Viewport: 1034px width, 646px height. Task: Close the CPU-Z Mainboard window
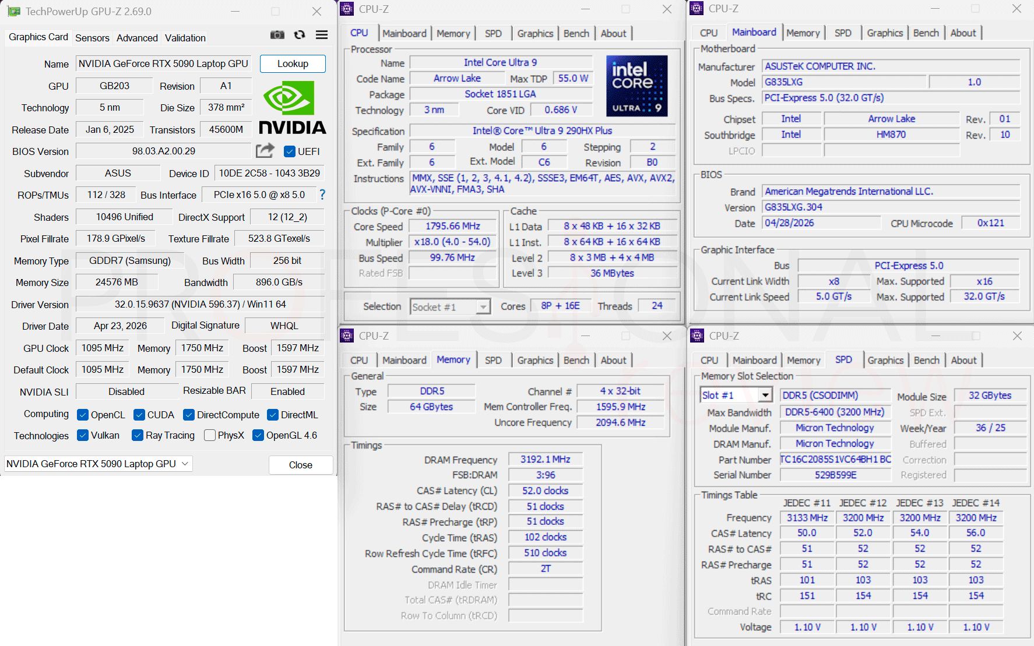click(1017, 9)
